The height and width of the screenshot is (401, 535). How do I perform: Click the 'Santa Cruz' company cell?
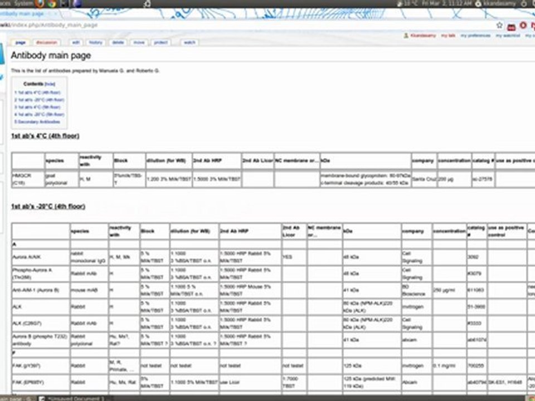[x=424, y=179]
